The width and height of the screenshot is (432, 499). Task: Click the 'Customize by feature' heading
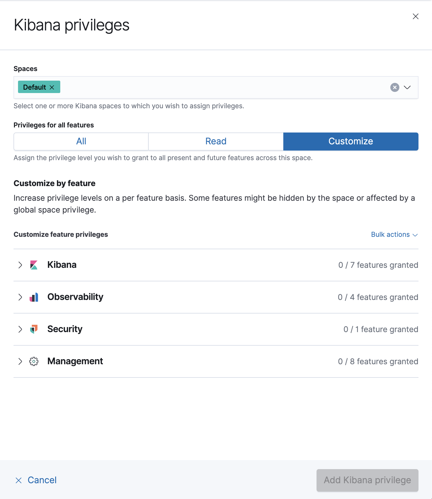click(x=54, y=183)
